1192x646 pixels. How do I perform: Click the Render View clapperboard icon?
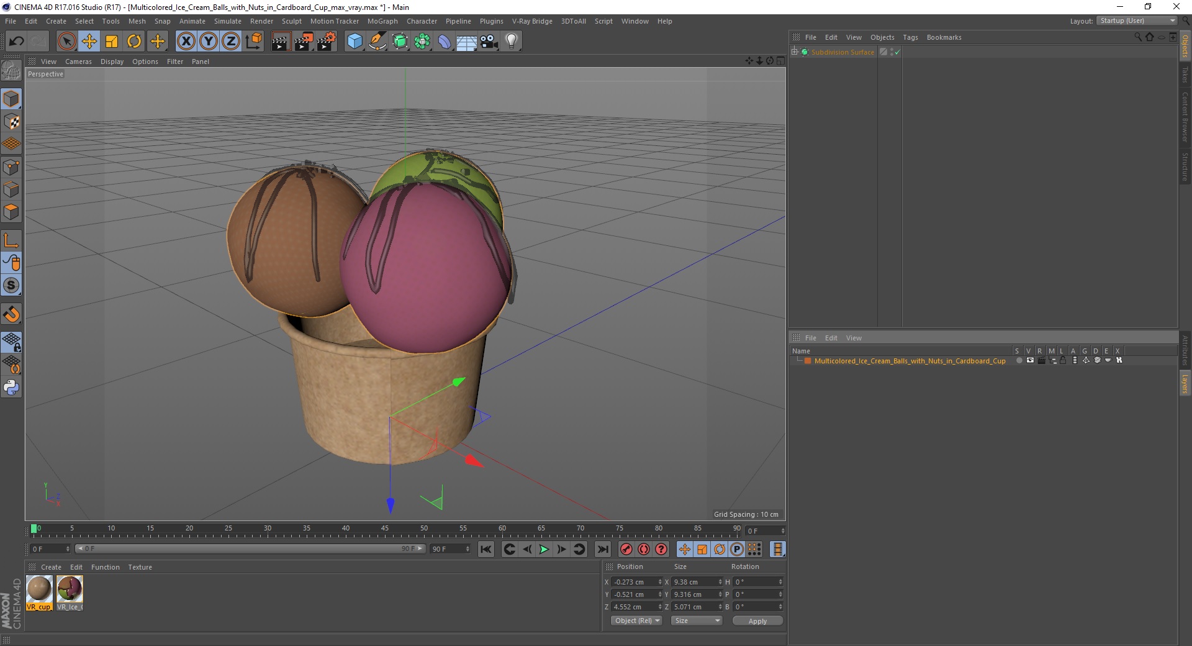[x=281, y=42]
